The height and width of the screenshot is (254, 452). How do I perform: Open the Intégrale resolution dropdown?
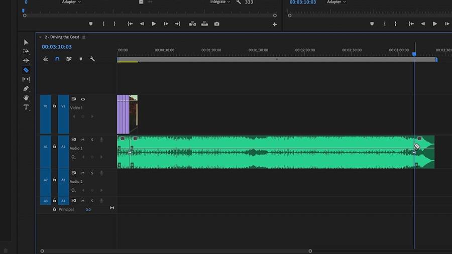pos(220,2)
